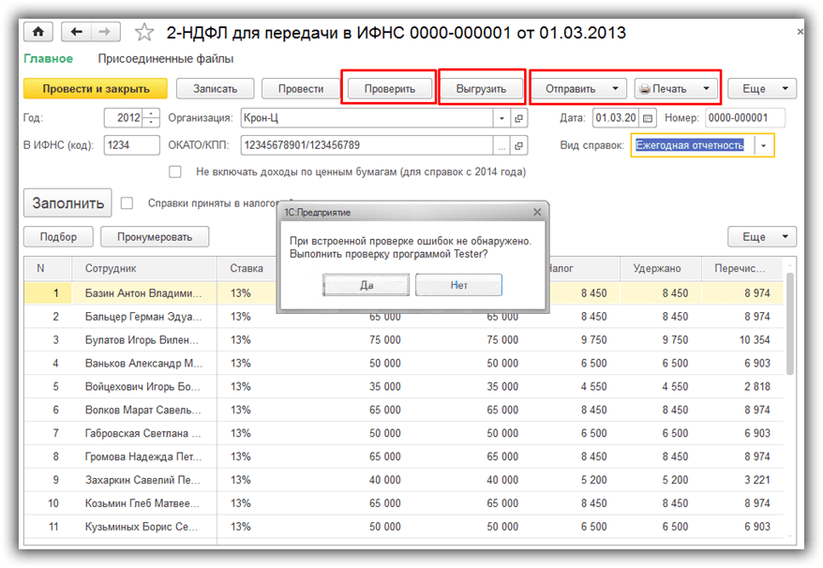Click 75 000 income in Булатов row
The width and height of the screenshot is (823, 568).
pos(384,339)
